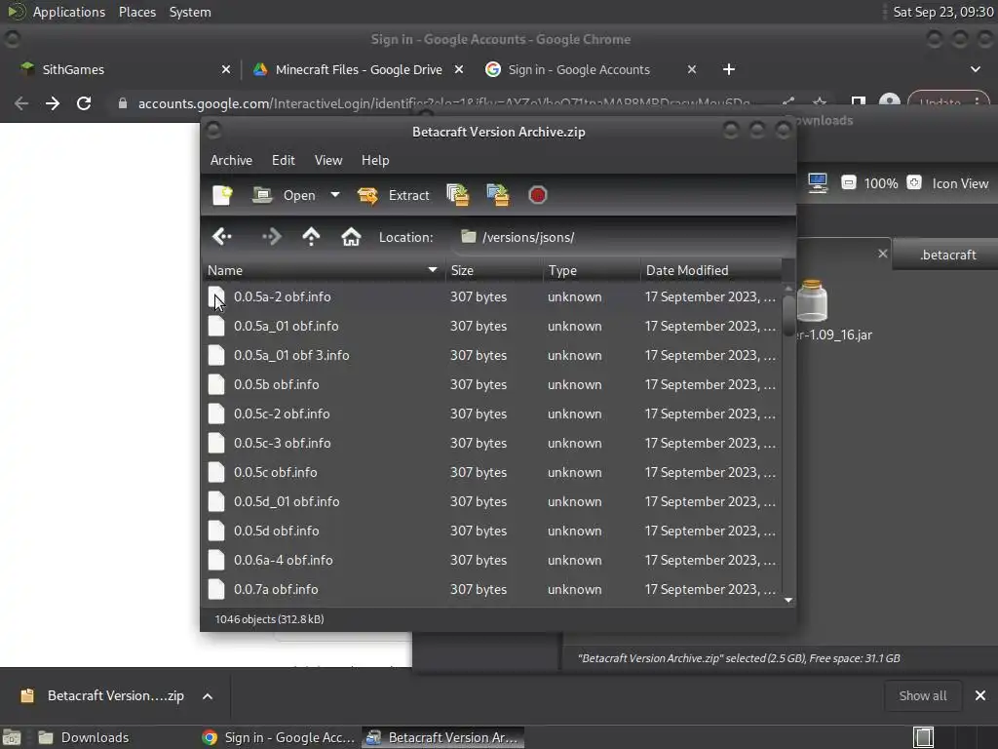
Task: Close the Minecraft Files Google Drive tab
Action: coord(459,69)
